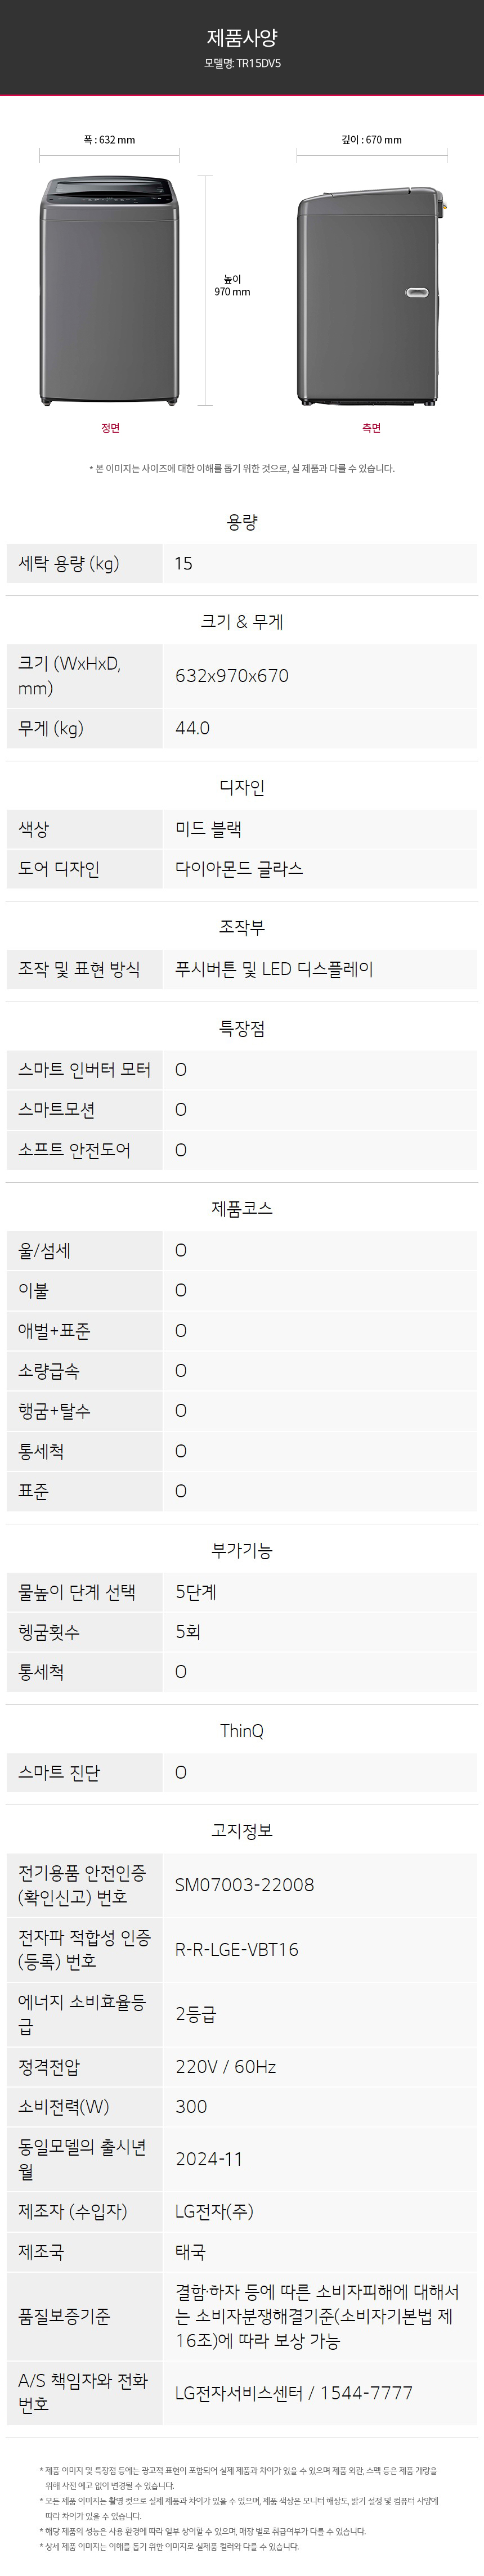Click the 물높이 단계 선택 row
Screen dimensions: 484x2576
pyautogui.click(x=242, y=1592)
